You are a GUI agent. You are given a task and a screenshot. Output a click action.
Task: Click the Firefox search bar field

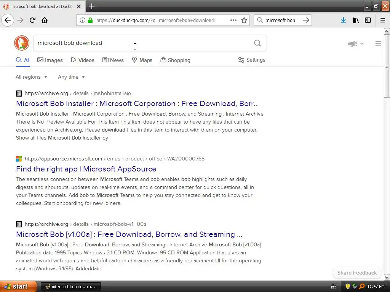283,20
